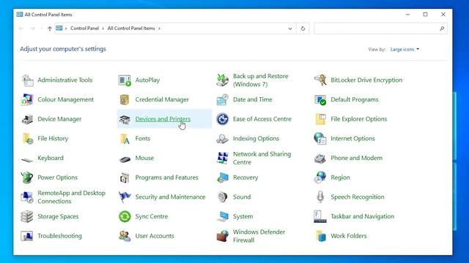The width and height of the screenshot is (469, 263).
Task: Open the Sound speaker icon
Action: tap(222, 197)
